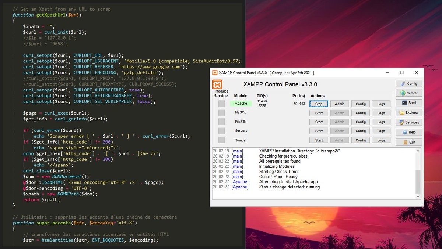Enable the FileZilla service checkbox
Screen dimensions: 442x249
tap(221, 122)
